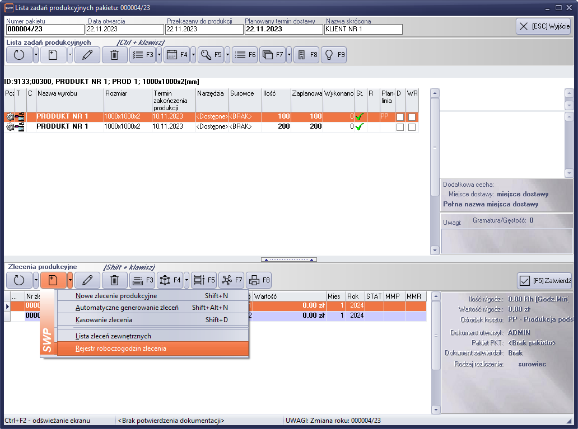Click the horizontal splitter handle between the panels
Viewport: 578px width, 429px height.
289,260
